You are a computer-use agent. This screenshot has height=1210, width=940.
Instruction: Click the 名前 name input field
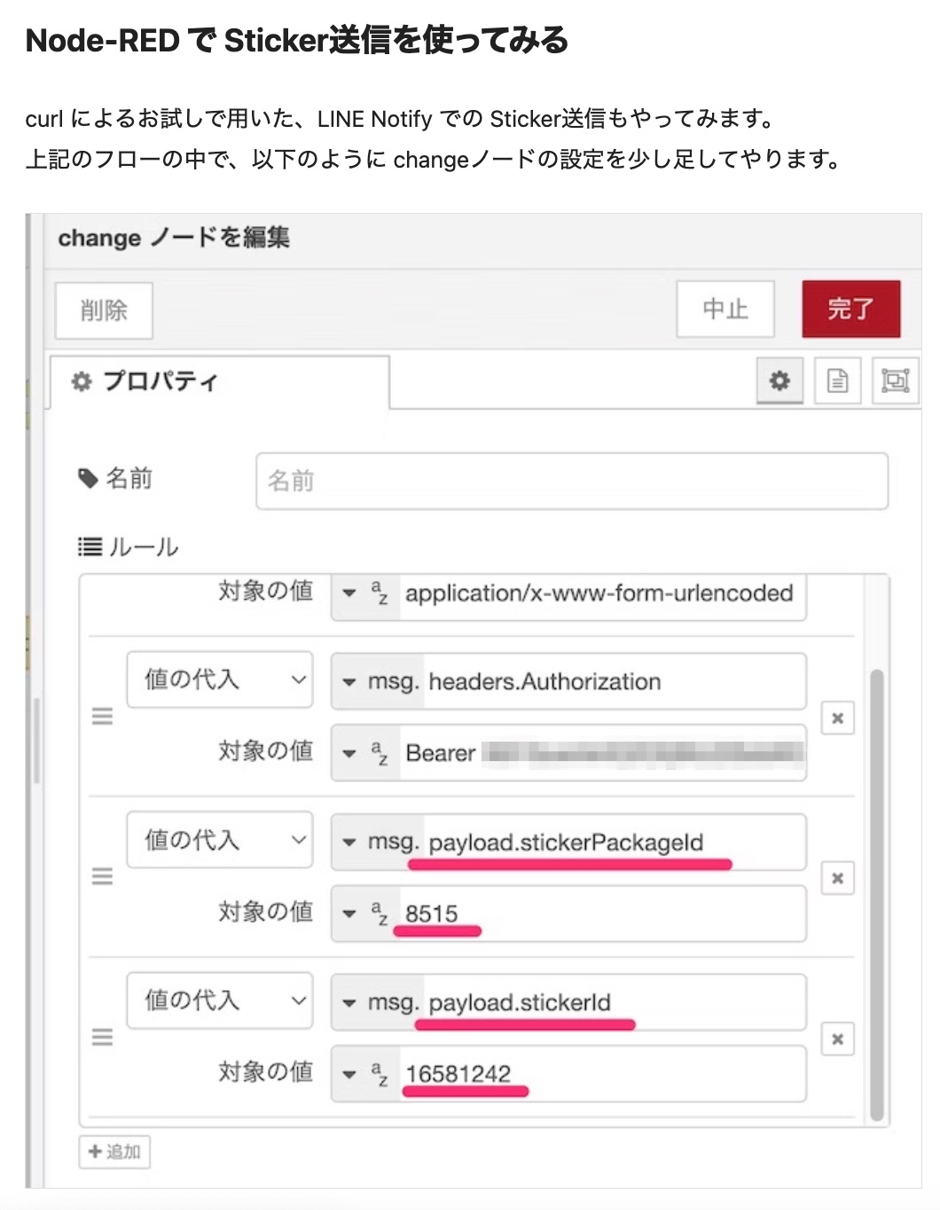coord(570,481)
